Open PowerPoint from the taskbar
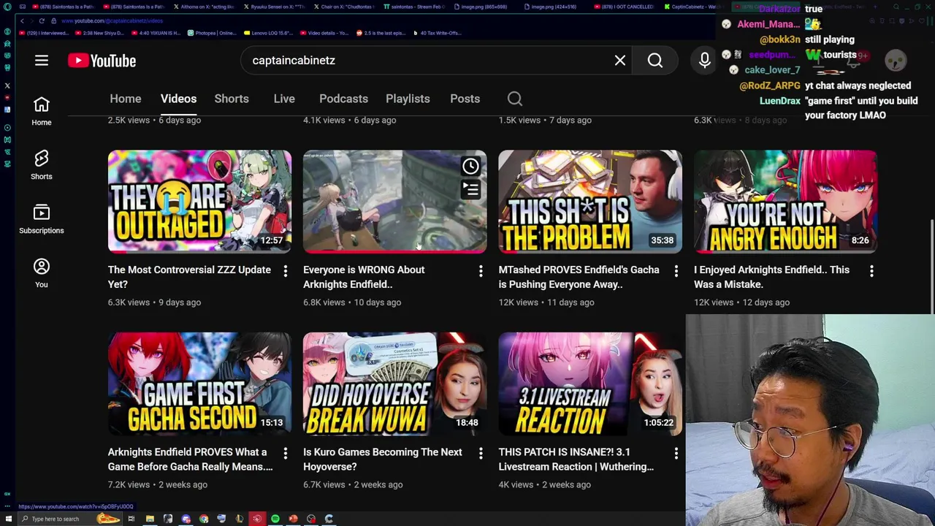 (x=293, y=519)
